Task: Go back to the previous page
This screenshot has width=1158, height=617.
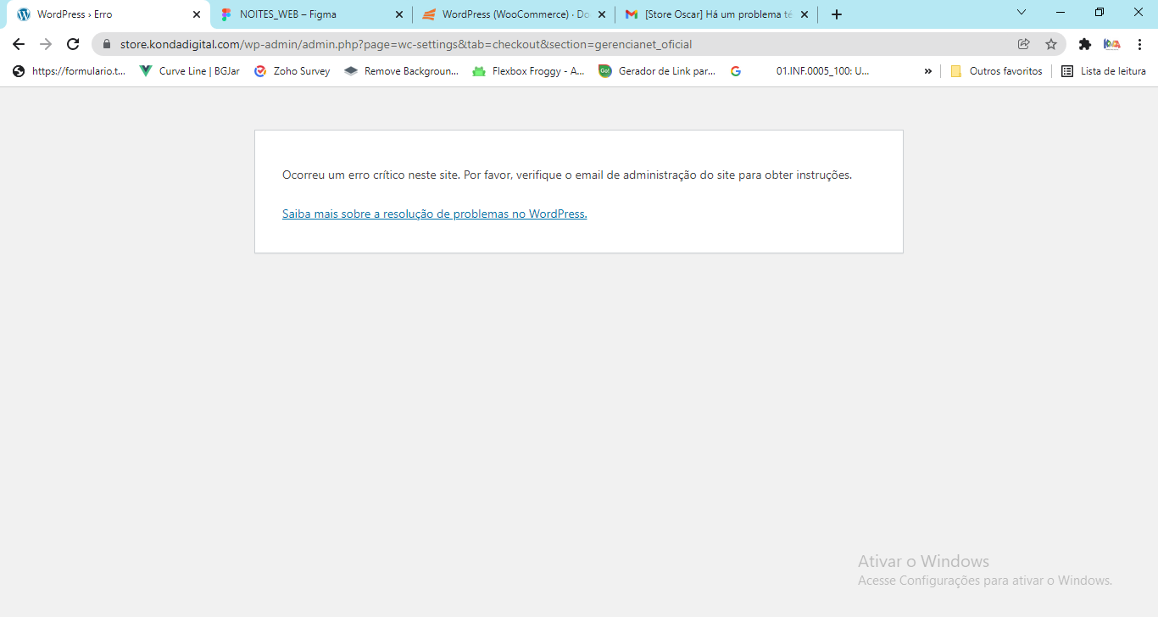Action: [19, 44]
